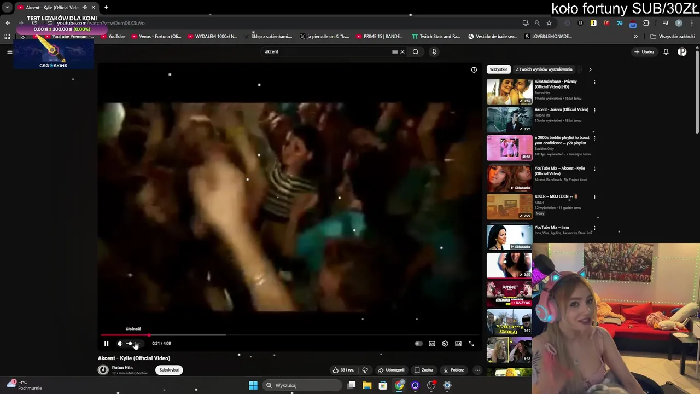Open the tab search dropdown arrow
Screen dimensions: 700x394
(x=7, y=8)
